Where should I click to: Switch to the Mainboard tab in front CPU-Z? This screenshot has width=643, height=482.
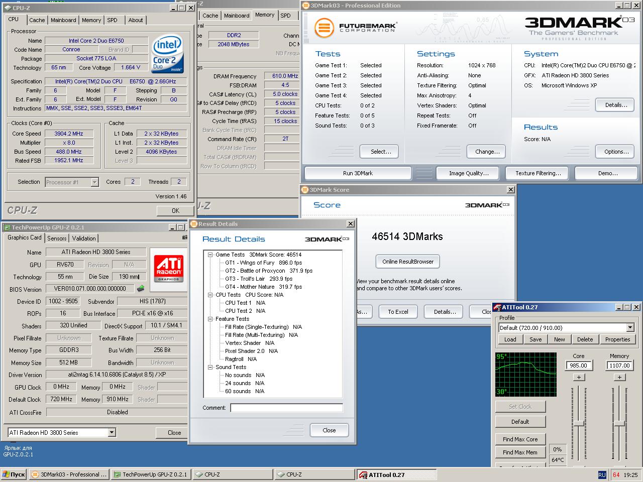click(x=63, y=20)
